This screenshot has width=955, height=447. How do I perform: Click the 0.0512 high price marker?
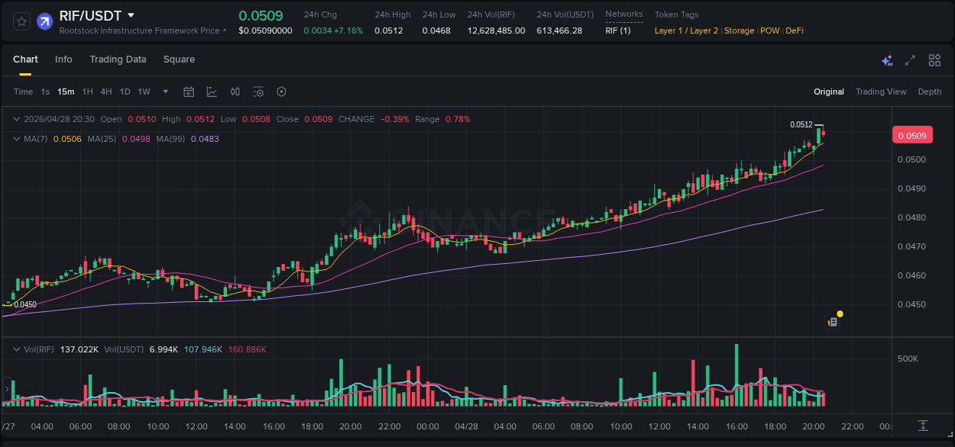pos(801,124)
